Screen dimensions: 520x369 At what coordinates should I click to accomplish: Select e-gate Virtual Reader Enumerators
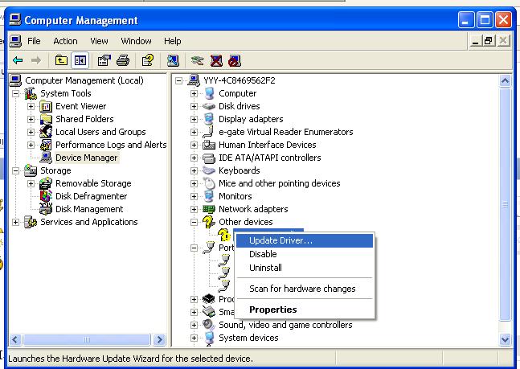(285, 132)
